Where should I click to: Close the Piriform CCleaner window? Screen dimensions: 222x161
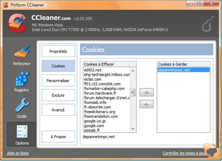tap(212, 3)
